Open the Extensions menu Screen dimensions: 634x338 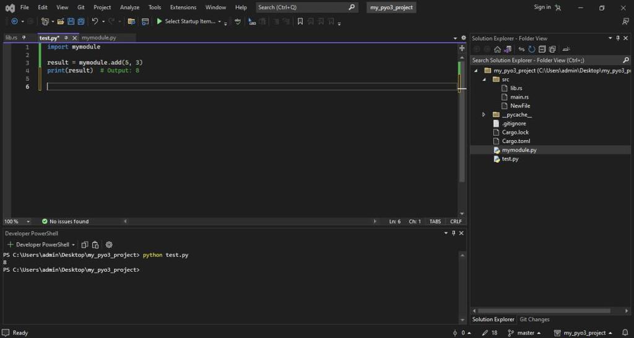pos(183,7)
